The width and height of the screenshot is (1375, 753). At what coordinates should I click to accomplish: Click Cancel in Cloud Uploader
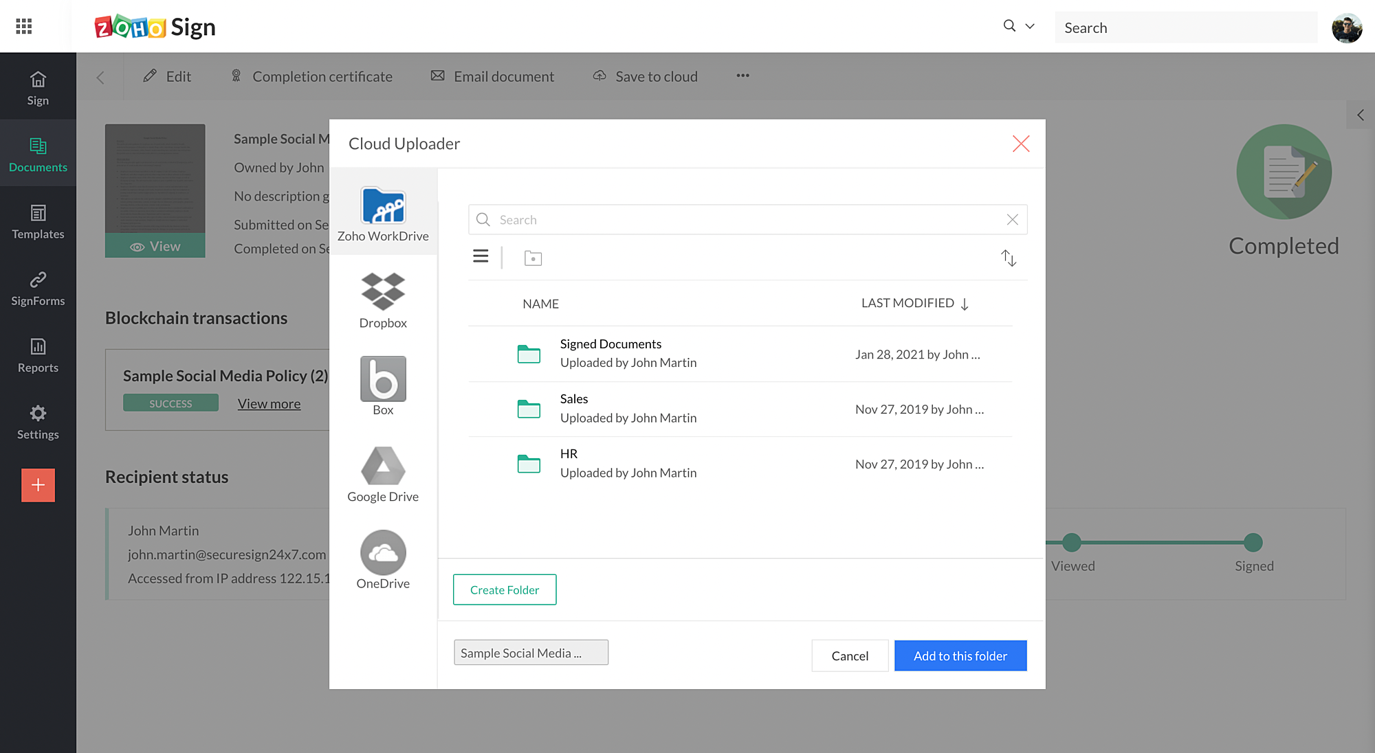click(850, 655)
